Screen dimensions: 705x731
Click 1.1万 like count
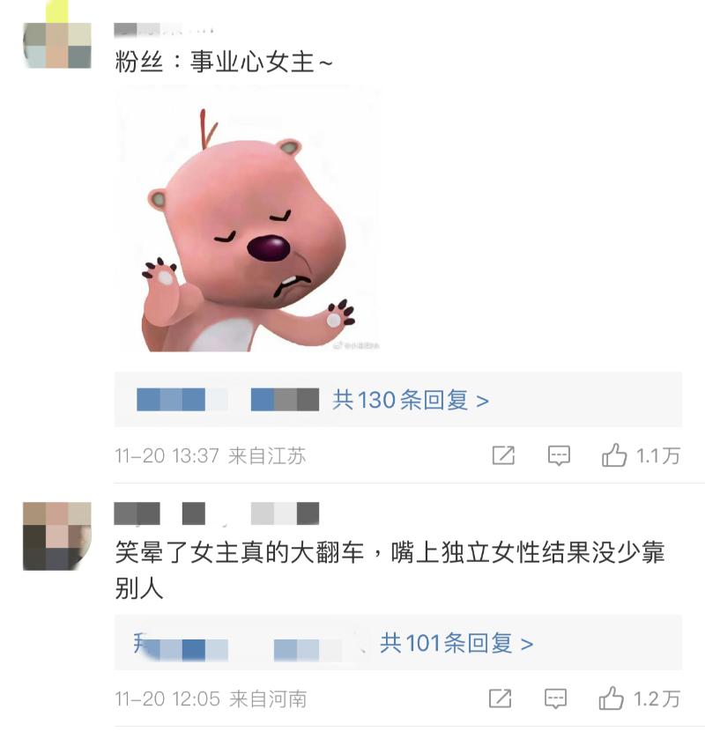tap(658, 456)
